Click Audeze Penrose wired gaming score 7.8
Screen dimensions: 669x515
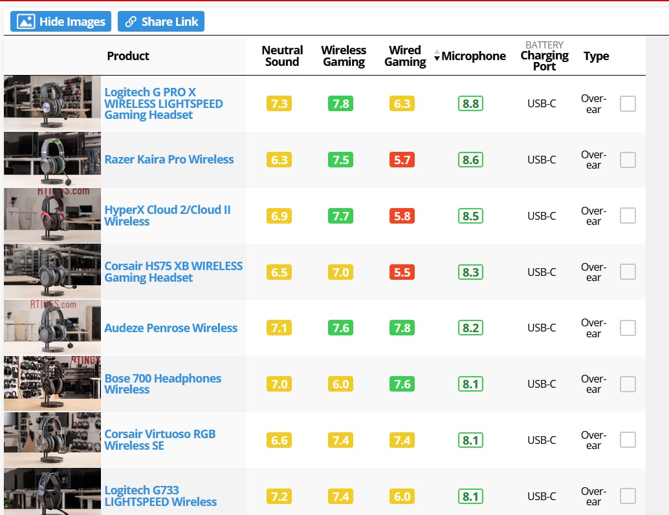pyautogui.click(x=402, y=328)
